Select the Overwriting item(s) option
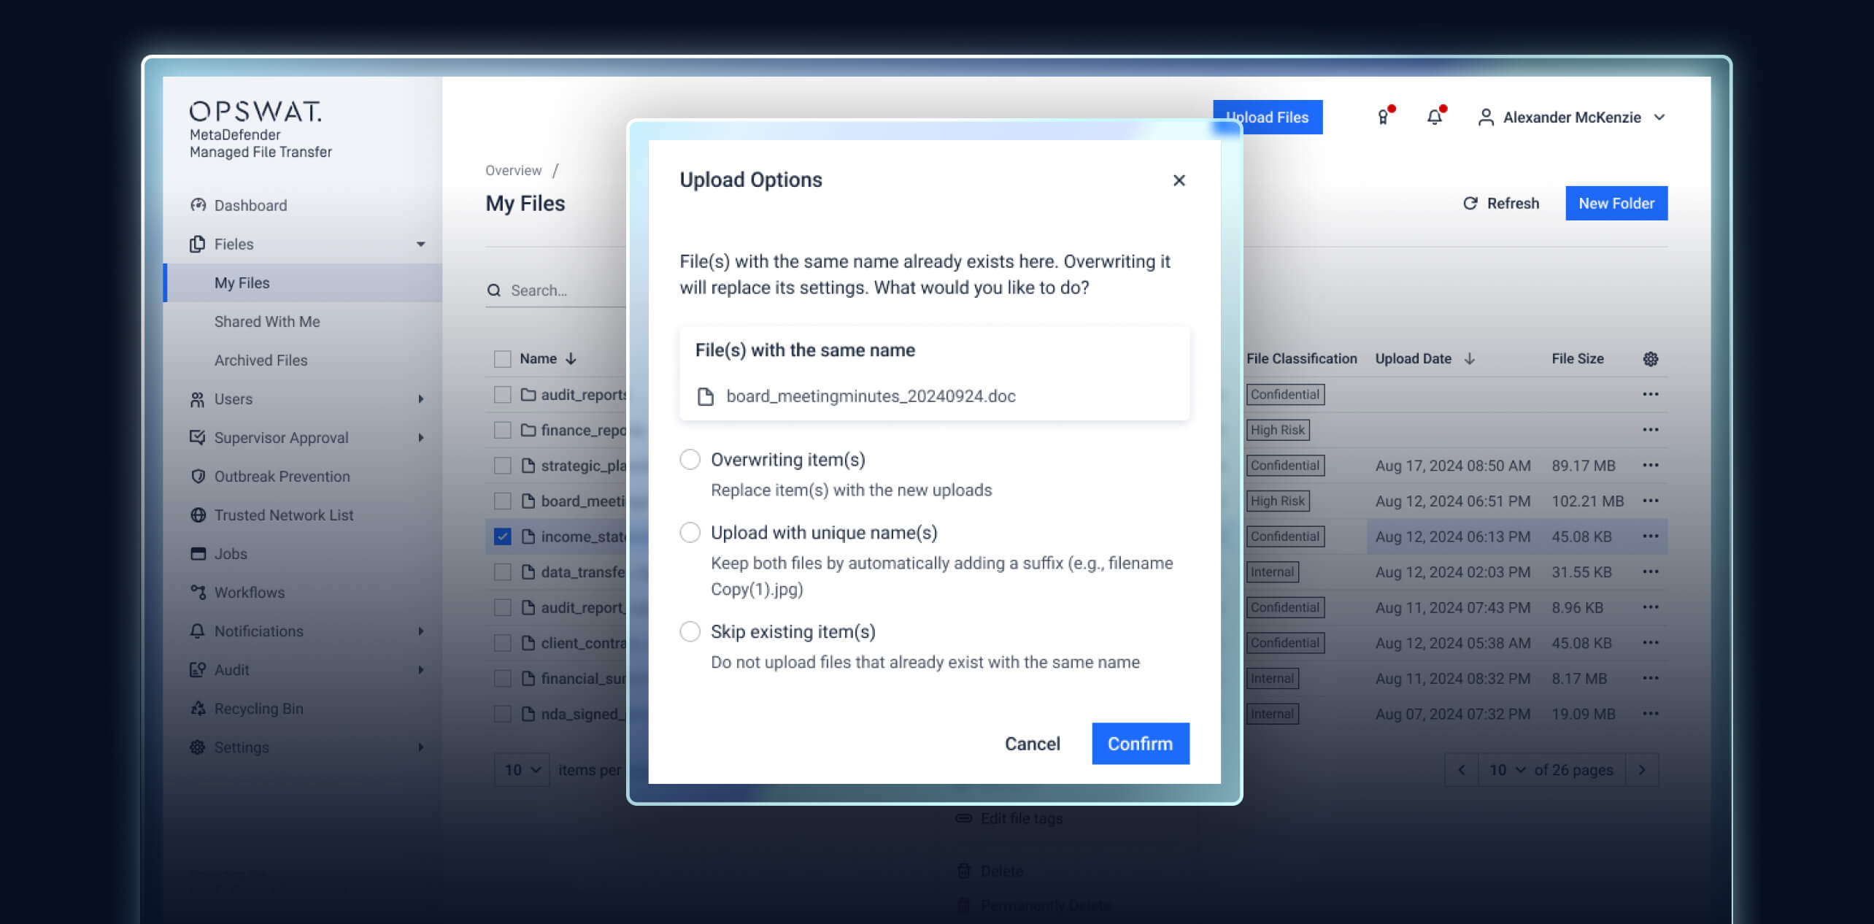 [690, 459]
